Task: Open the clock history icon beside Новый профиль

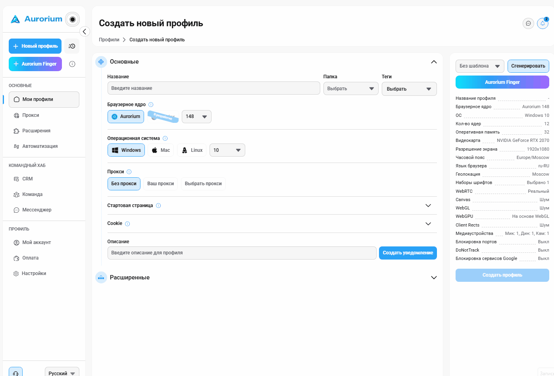Action: (x=72, y=46)
